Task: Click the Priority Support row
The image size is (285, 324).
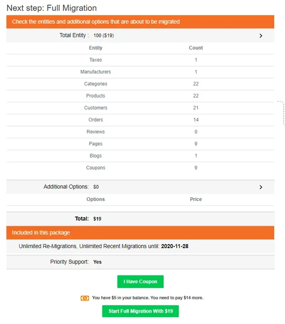Action: pyautogui.click(x=140, y=262)
